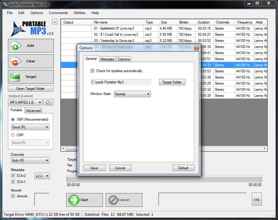Click Cancel in the Options dialog
The width and height of the screenshot is (278, 220).
tap(120, 168)
